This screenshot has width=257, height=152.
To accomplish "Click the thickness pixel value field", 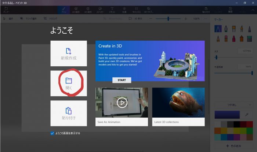I will 245,51.
